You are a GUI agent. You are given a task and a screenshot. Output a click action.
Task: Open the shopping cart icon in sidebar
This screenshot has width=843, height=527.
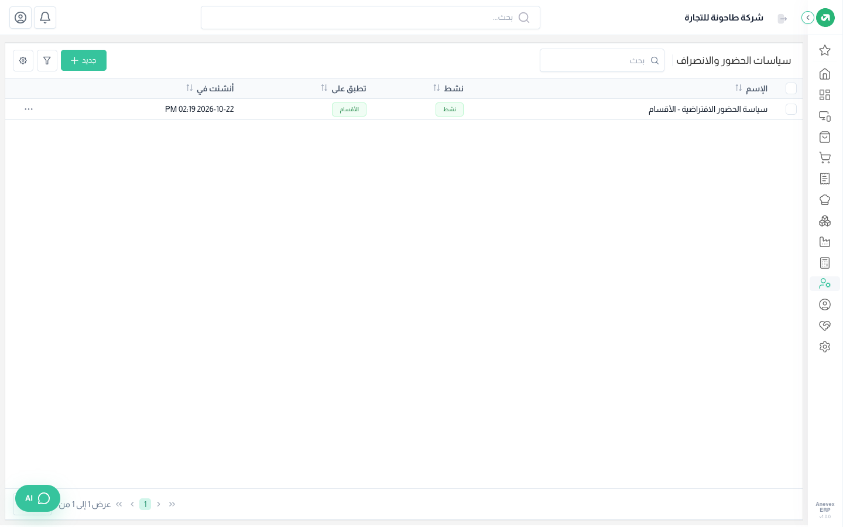pos(825,158)
